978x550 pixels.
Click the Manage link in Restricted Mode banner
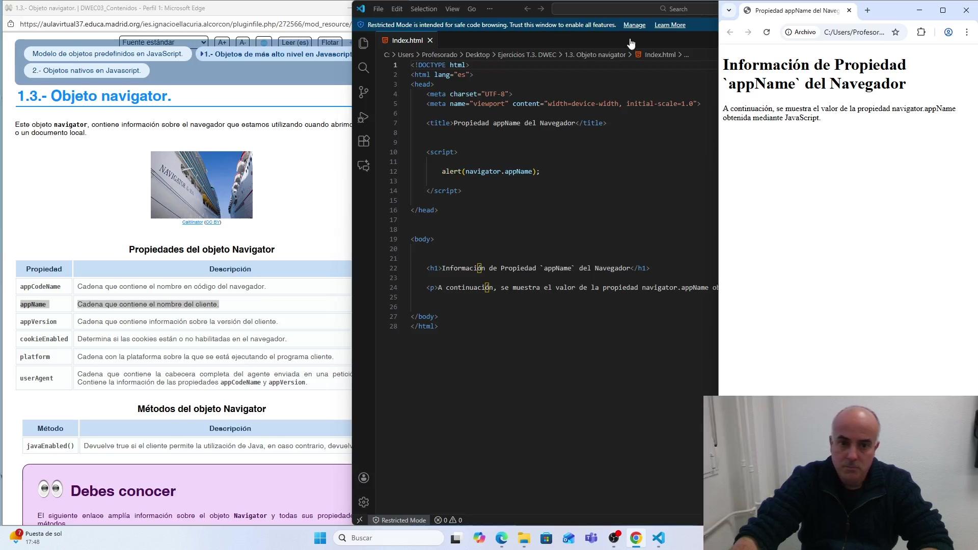[x=634, y=25]
